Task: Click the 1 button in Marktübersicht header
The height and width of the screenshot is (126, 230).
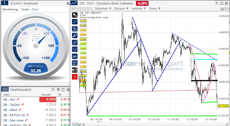Action: [53, 89]
